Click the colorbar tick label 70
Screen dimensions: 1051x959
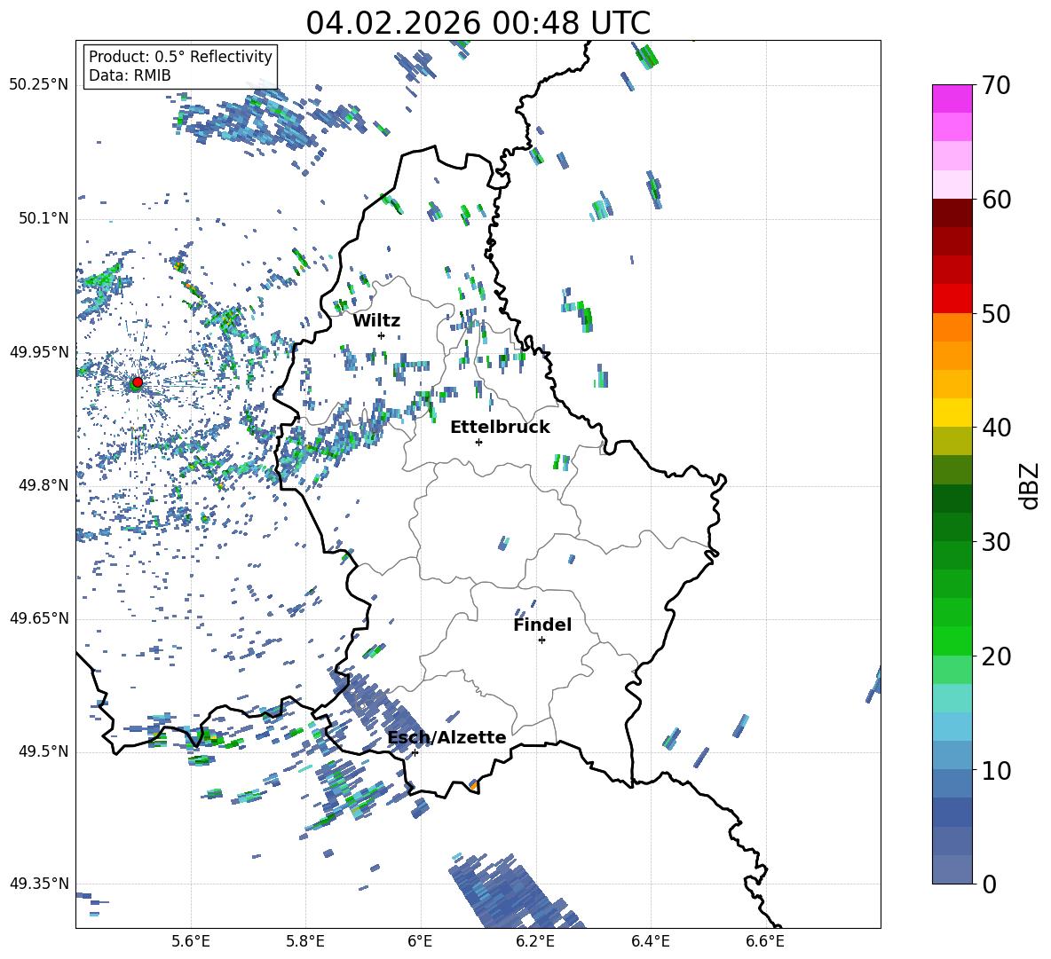(996, 86)
